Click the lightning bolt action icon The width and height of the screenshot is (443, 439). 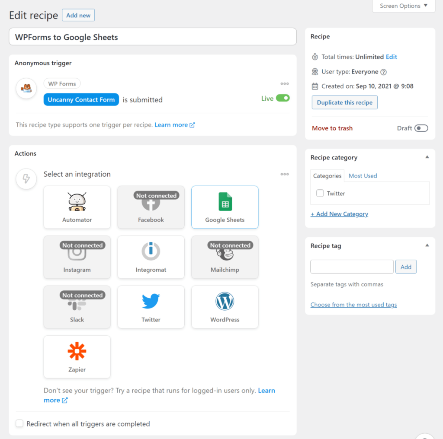coord(26,178)
